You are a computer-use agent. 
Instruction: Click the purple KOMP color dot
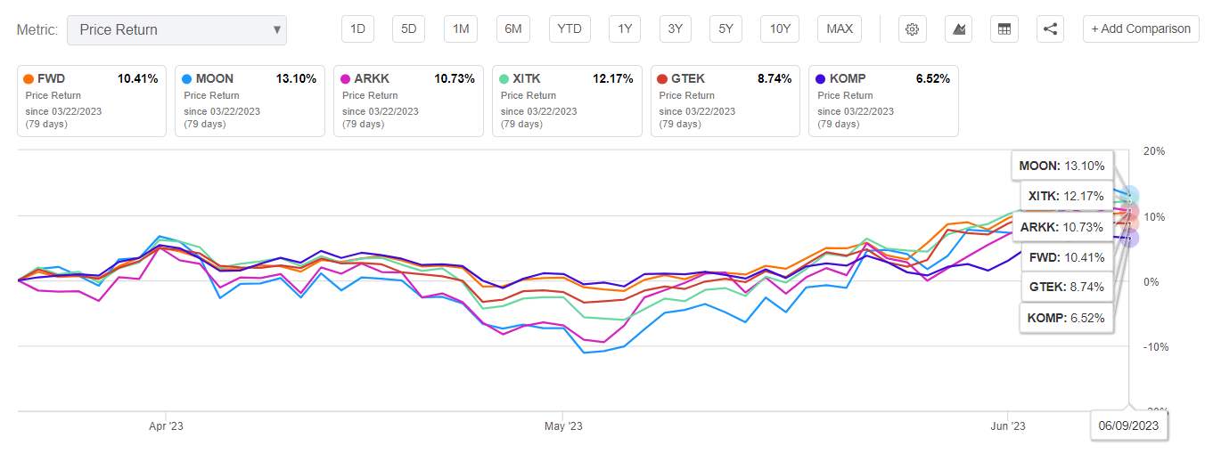(822, 79)
